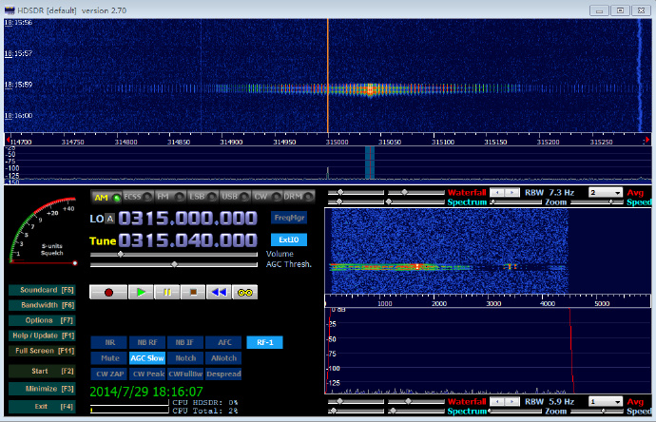The width and height of the screenshot is (656, 422).
Task: Click the blue rewind arrows button
Action: [x=219, y=292]
